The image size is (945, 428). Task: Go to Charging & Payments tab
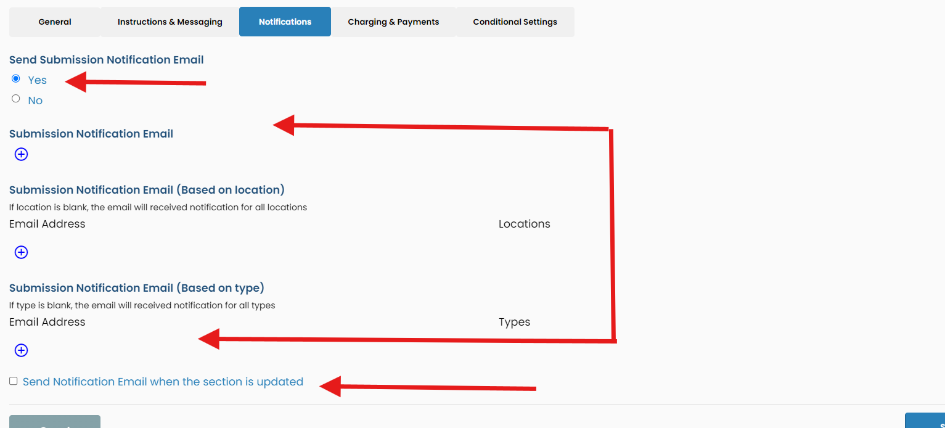click(393, 22)
